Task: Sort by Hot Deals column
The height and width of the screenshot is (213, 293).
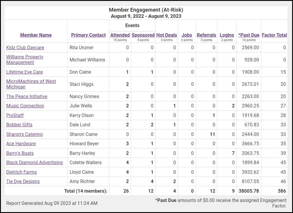Action: pos(167,35)
